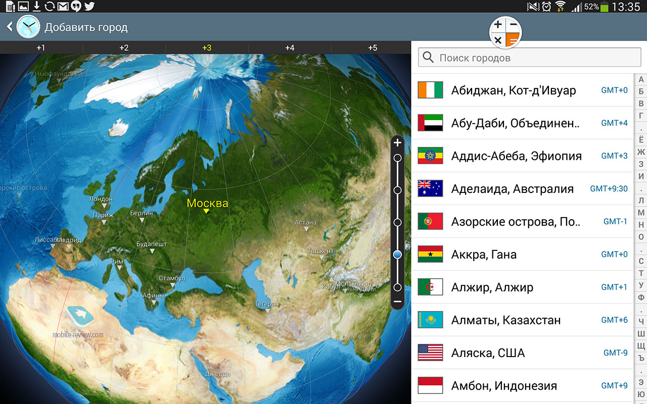Screen dimensions: 647x404
Task: Choose Амбон, Индонезия from the list
Action: coord(522,385)
